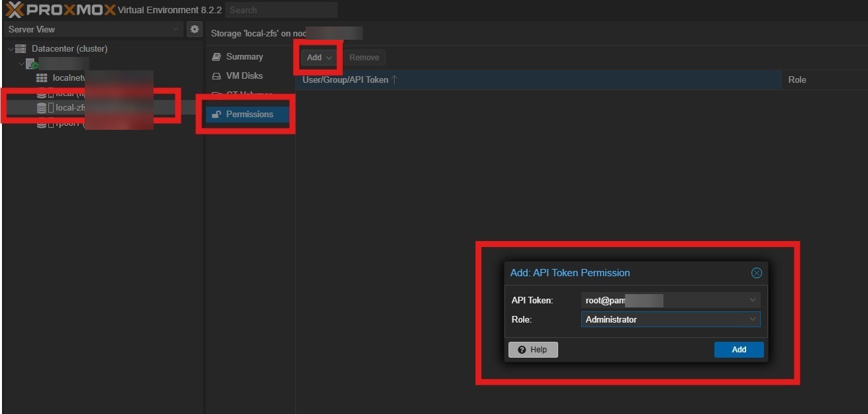Open the tree settings gear icon

pyautogui.click(x=194, y=29)
